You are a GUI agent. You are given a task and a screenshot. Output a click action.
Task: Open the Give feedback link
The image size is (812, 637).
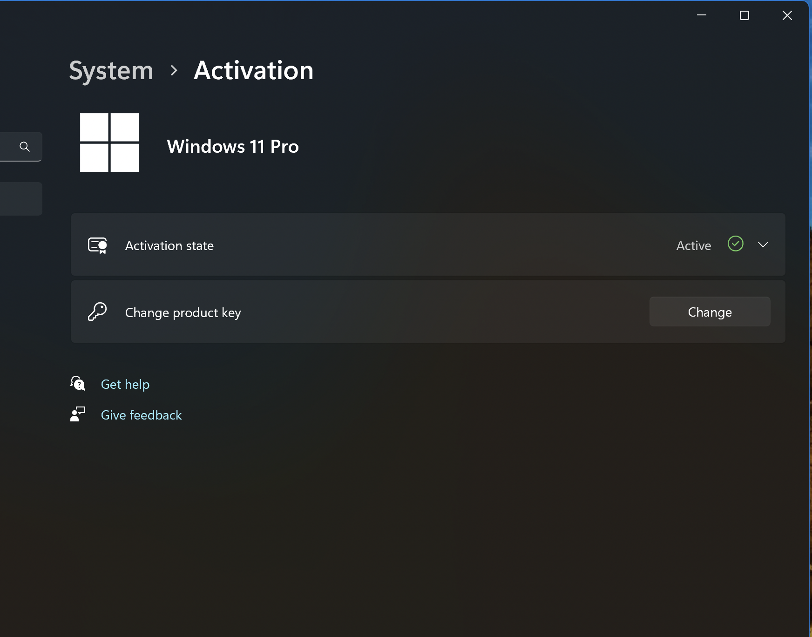[x=141, y=415]
